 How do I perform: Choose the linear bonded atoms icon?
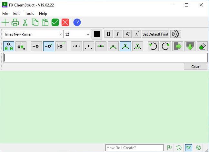(x=101, y=46)
